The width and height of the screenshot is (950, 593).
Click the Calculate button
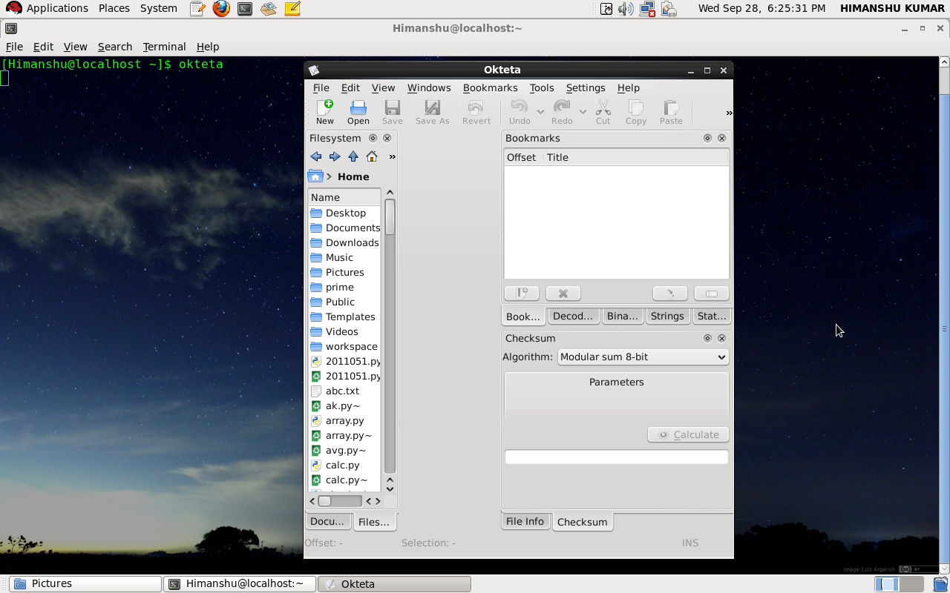(x=688, y=434)
